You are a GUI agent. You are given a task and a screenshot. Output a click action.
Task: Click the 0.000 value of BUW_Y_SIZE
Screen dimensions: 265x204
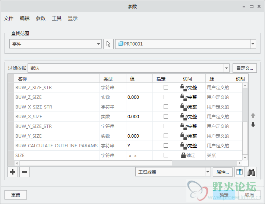point(133,136)
